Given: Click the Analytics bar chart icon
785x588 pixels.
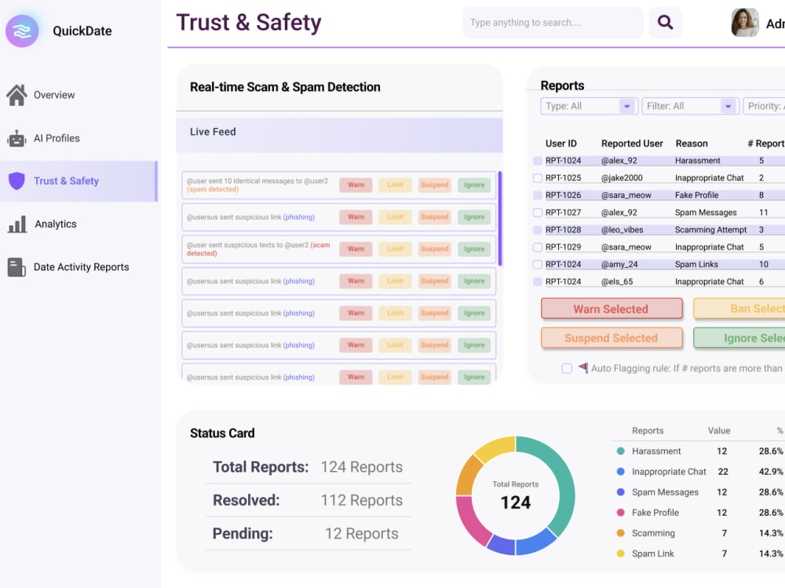Looking at the screenshot, I should (17, 224).
